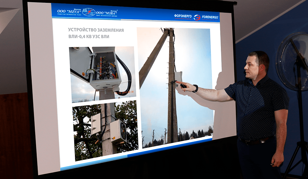308x179 pixels.
Task: Select the Cyrillic ООО "МЗВА" logo text
Action: click(107, 13)
